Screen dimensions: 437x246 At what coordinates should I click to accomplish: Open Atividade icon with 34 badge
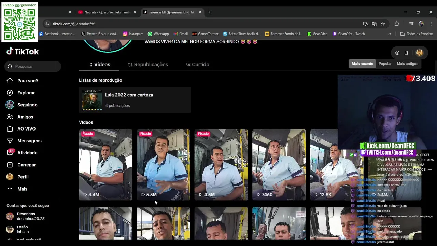click(10, 152)
